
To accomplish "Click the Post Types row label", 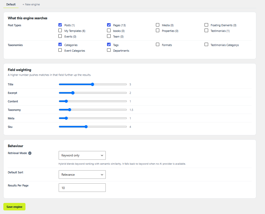I will pyautogui.click(x=14, y=25).
